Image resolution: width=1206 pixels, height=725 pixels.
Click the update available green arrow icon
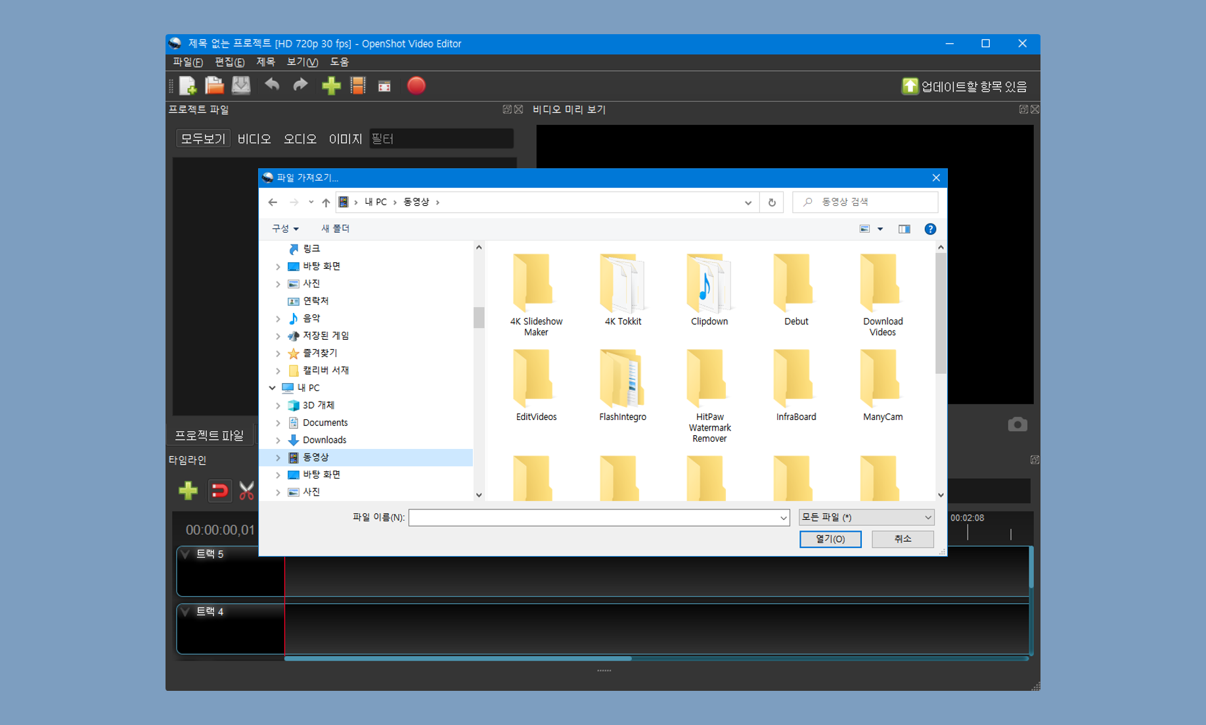pyautogui.click(x=910, y=86)
